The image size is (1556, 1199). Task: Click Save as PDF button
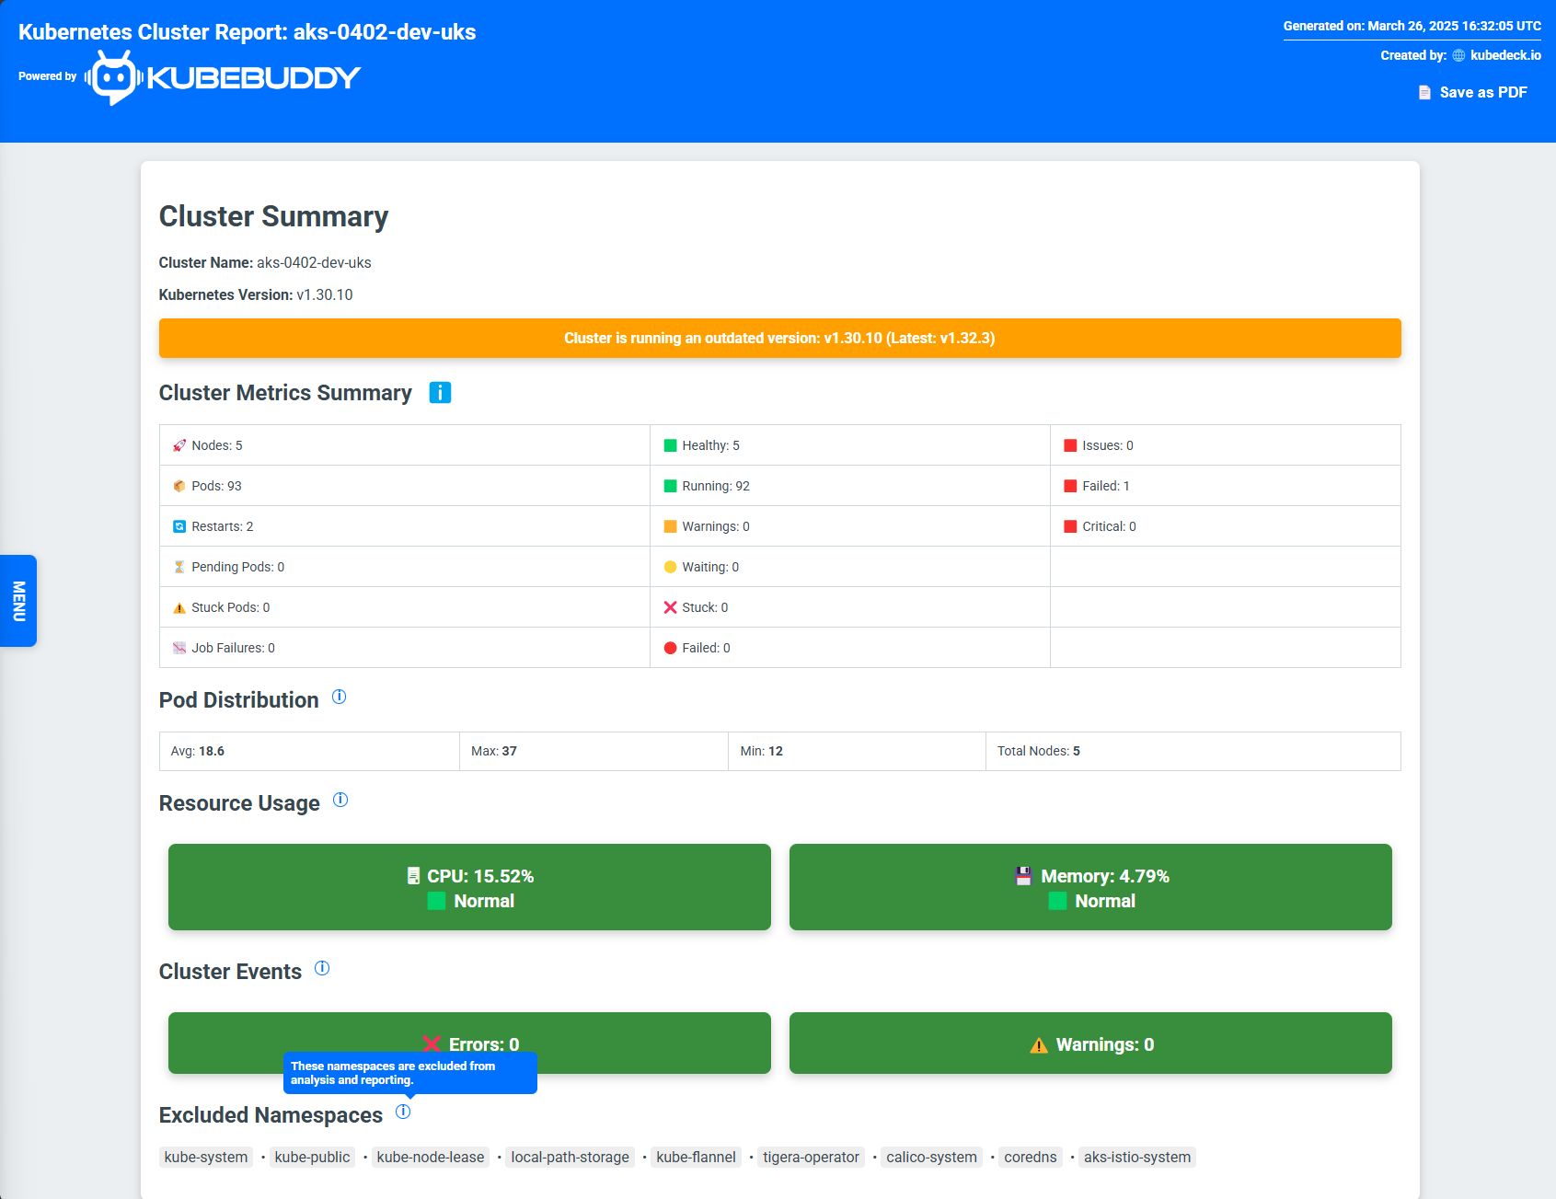point(1472,92)
